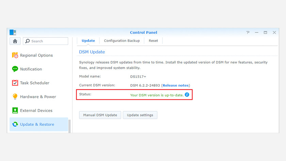Close the Control Panel window
This screenshot has width=286, height=161.
click(274, 32)
